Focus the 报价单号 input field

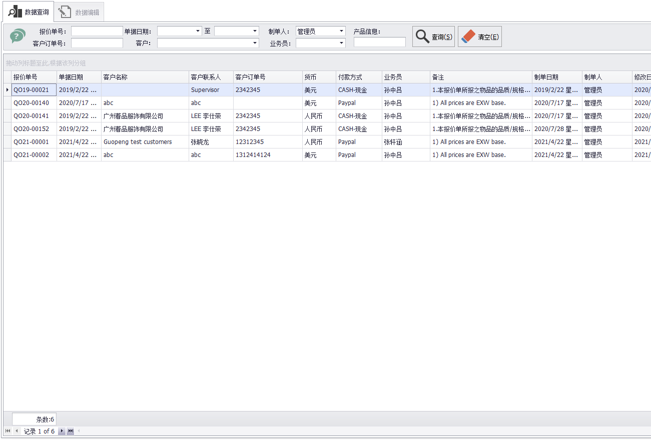coord(97,31)
